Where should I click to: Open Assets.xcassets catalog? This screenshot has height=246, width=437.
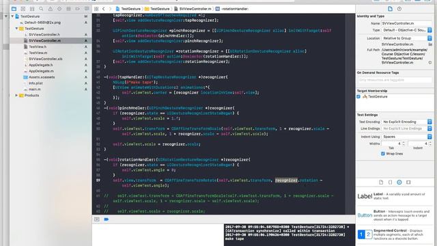pyautogui.click(x=42, y=77)
